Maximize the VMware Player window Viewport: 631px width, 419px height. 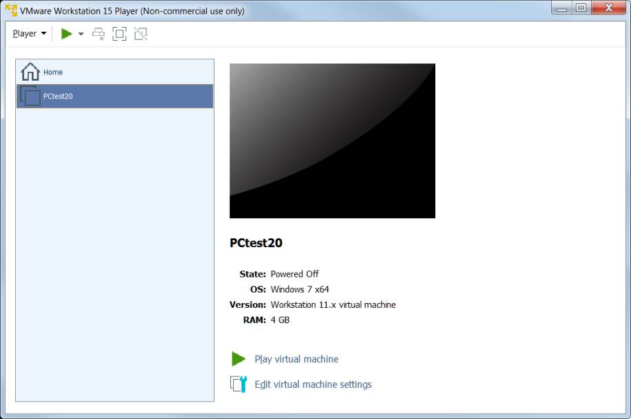point(581,8)
